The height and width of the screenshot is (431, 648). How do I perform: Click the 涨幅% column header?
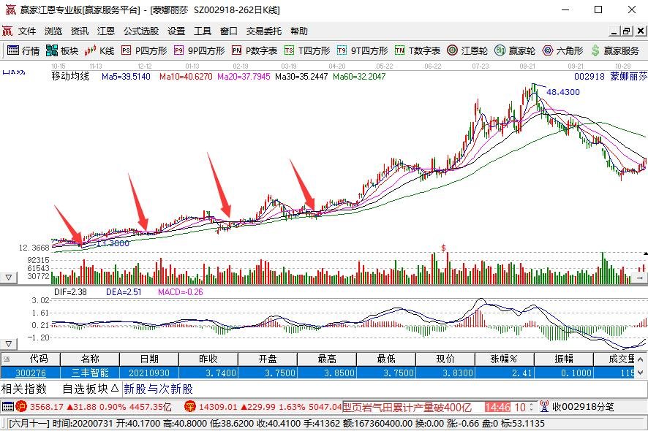point(504,359)
